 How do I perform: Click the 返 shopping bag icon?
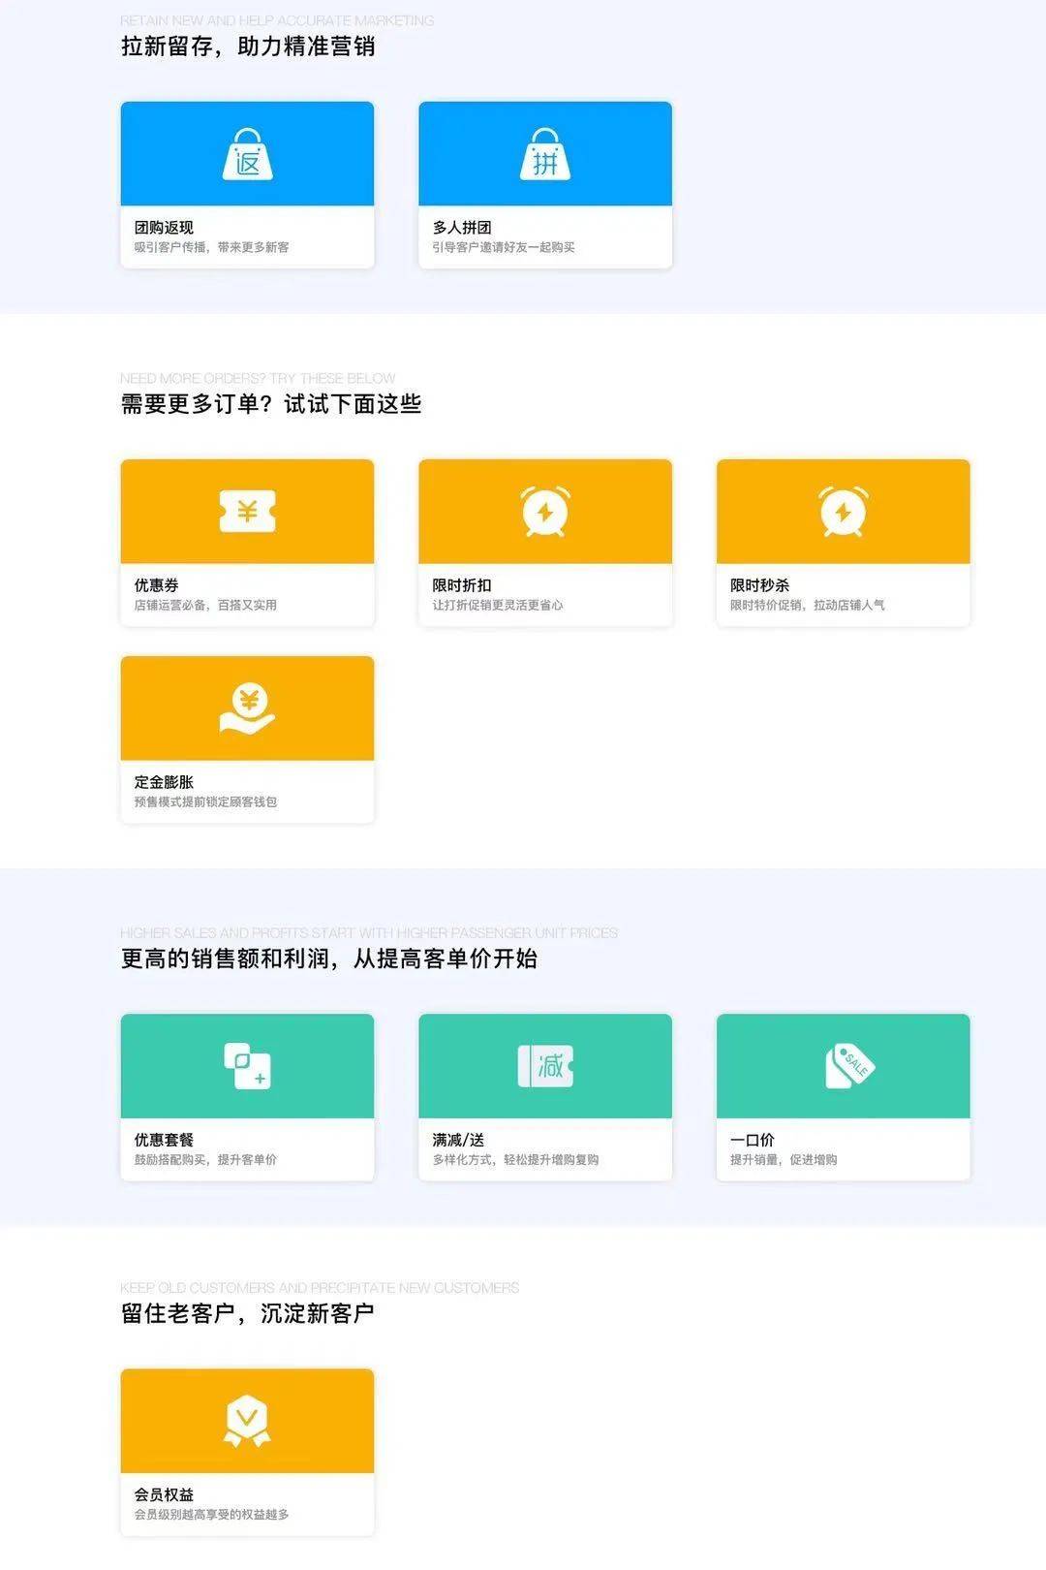pos(247,155)
